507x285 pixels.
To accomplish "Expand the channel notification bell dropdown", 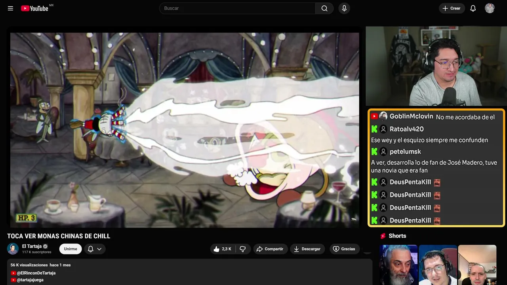I will 95,249.
